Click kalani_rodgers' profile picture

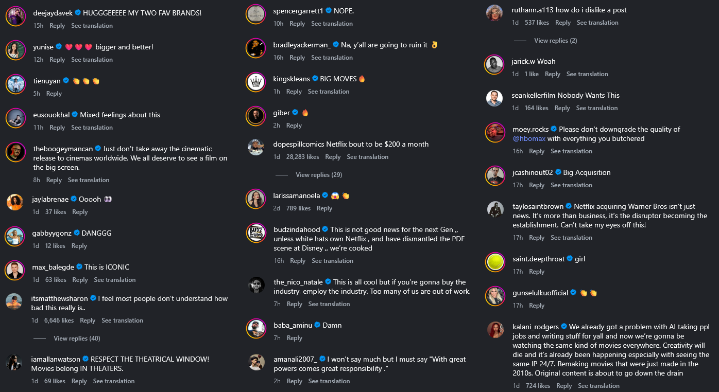495,330
